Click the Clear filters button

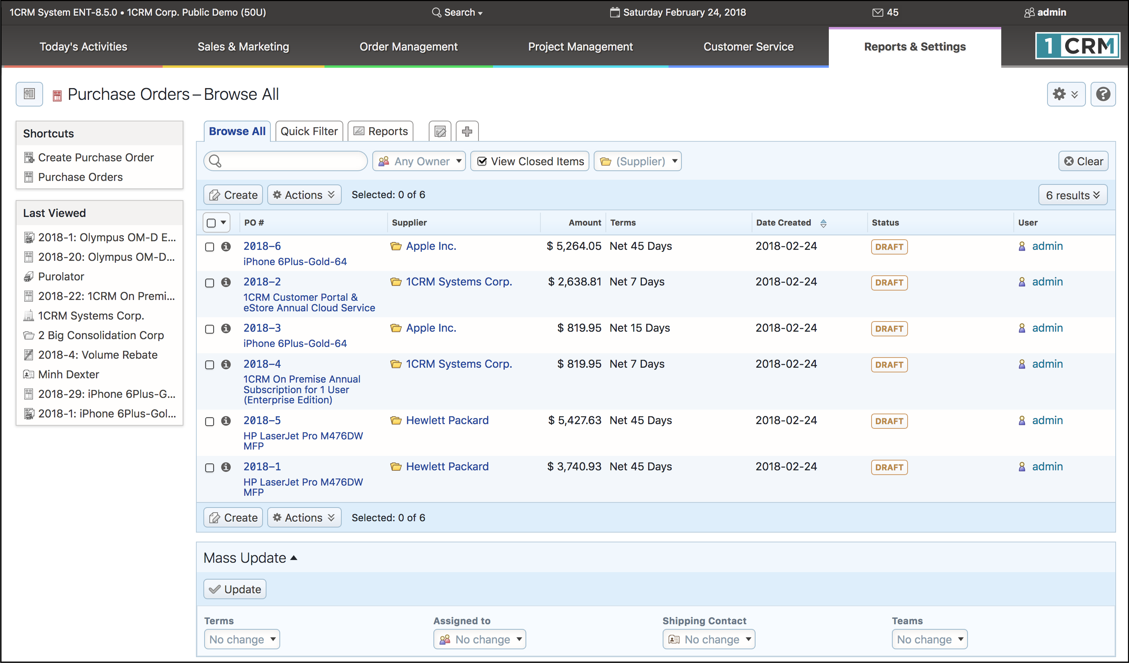(x=1083, y=161)
